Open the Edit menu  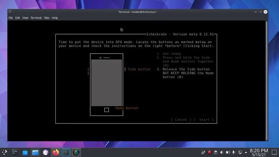point(17,18)
